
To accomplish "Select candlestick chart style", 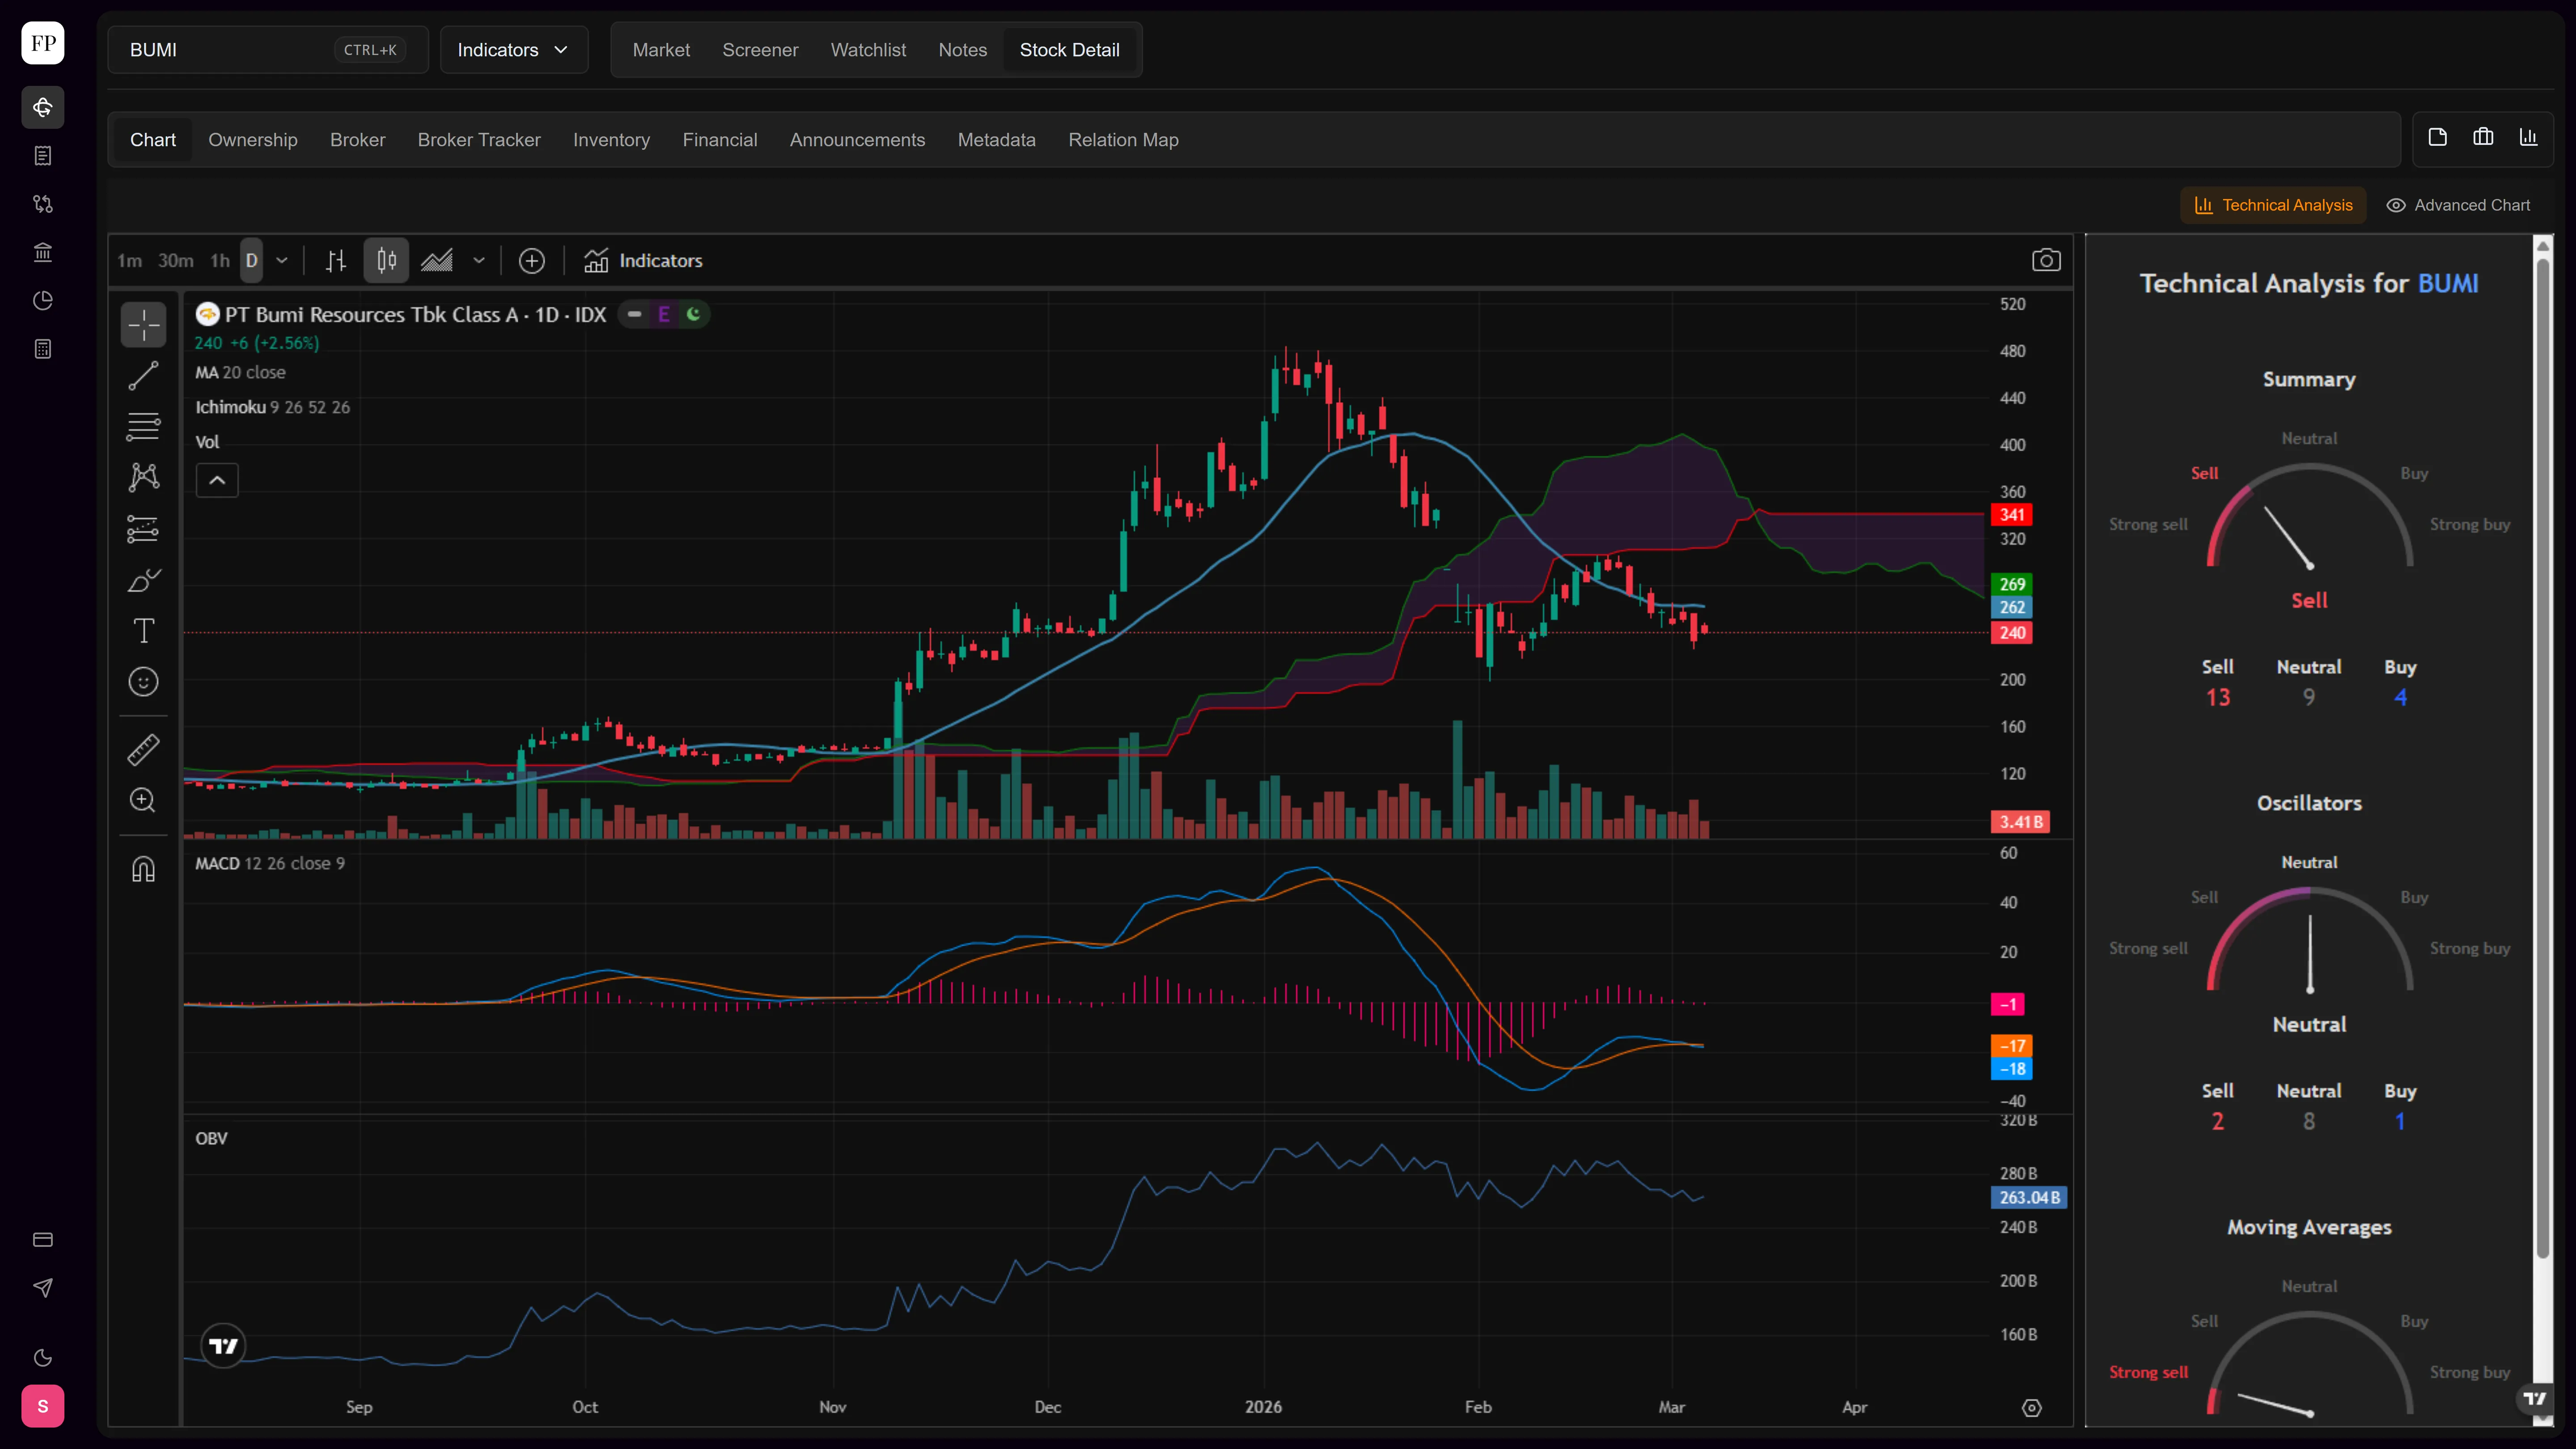I will click(386, 261).
